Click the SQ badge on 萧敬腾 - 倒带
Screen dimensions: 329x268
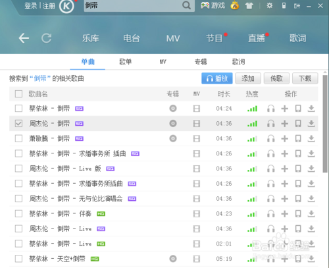click(x=79, y=139)
